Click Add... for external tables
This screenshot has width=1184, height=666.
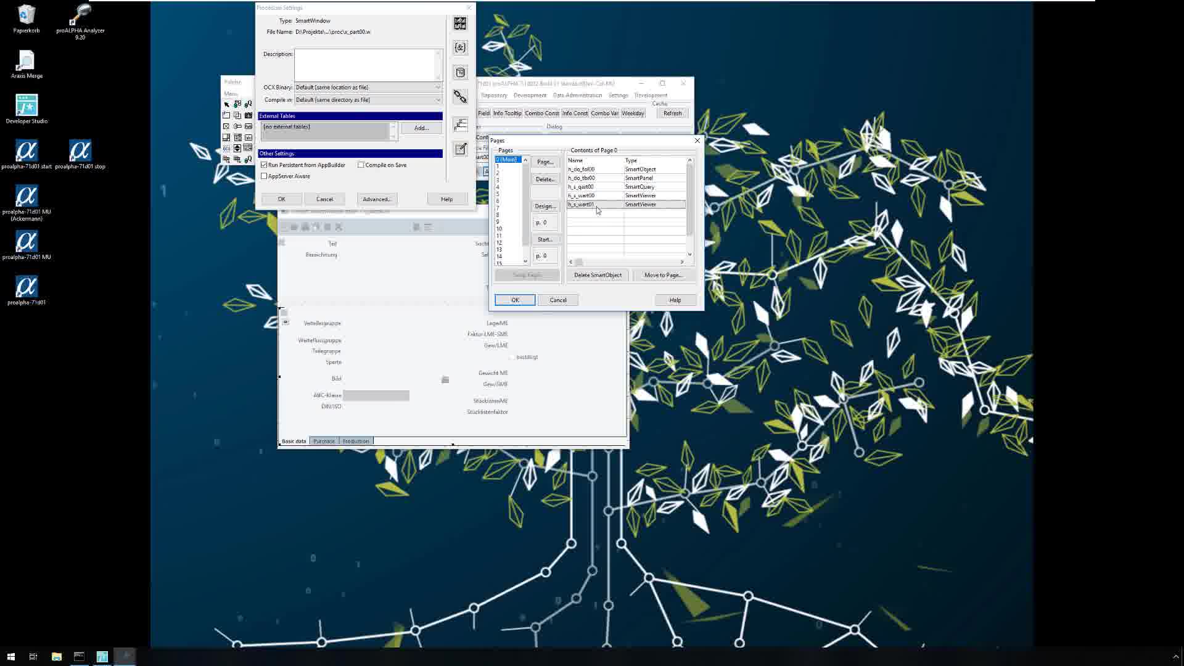tap(421, 128)
